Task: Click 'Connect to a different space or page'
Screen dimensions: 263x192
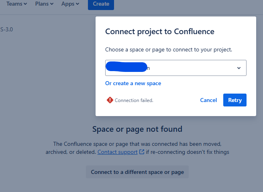Action: 137,172
